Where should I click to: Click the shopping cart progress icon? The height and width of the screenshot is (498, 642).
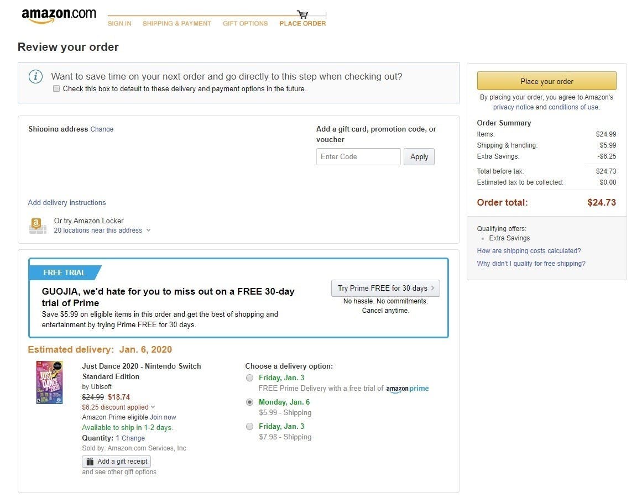point(302,14)
